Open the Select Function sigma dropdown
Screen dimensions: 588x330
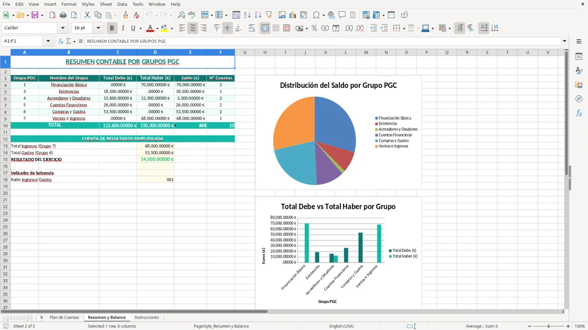coord(74,41)
